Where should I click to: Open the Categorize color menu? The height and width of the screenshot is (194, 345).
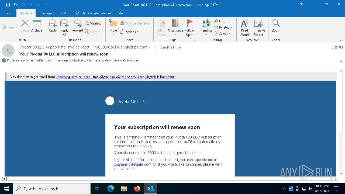coord(175,27)
